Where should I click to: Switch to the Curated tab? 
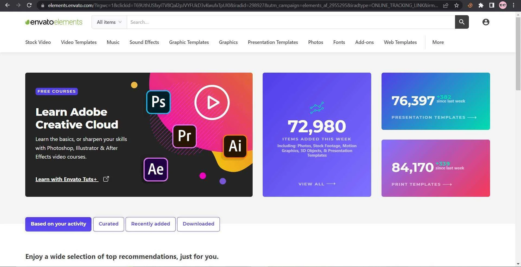[x=109, y=224]
